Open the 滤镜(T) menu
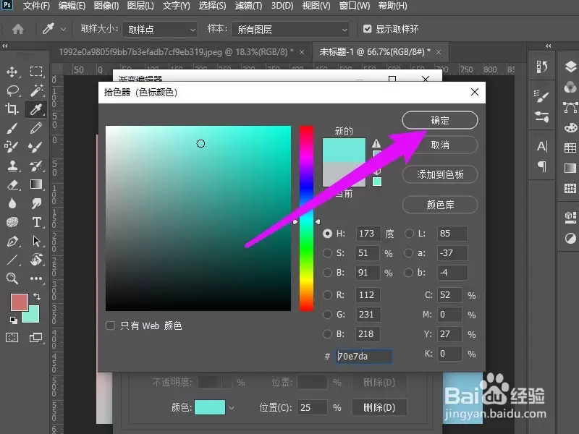This screenshot has width=579, height=434. pos(248,6)
